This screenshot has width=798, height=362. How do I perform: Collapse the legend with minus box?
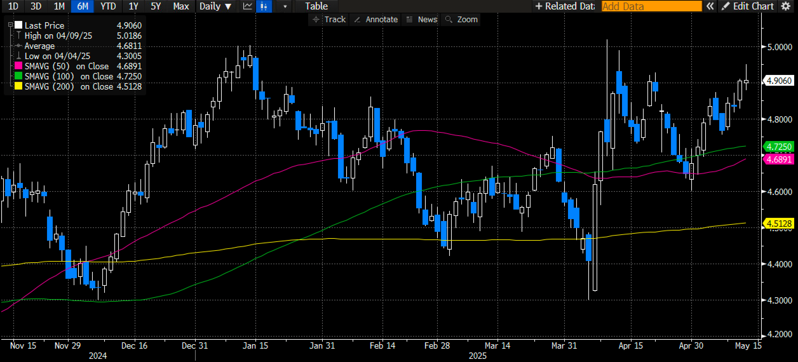click(10, 25)
